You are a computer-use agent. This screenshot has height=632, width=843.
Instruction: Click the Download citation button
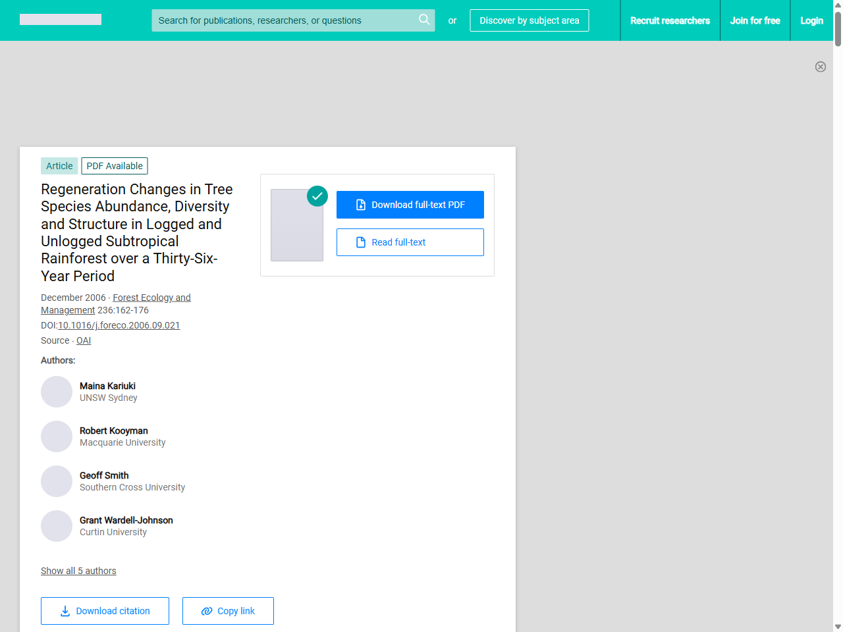tap(105, 611)
